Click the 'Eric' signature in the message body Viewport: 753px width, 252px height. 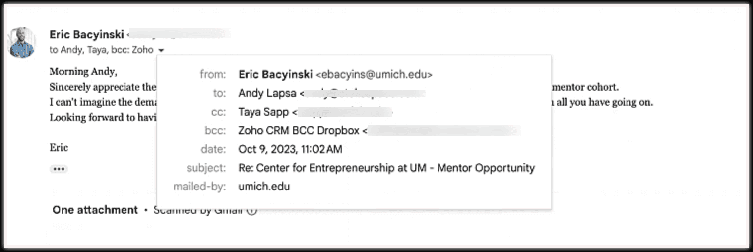(59, 148)
